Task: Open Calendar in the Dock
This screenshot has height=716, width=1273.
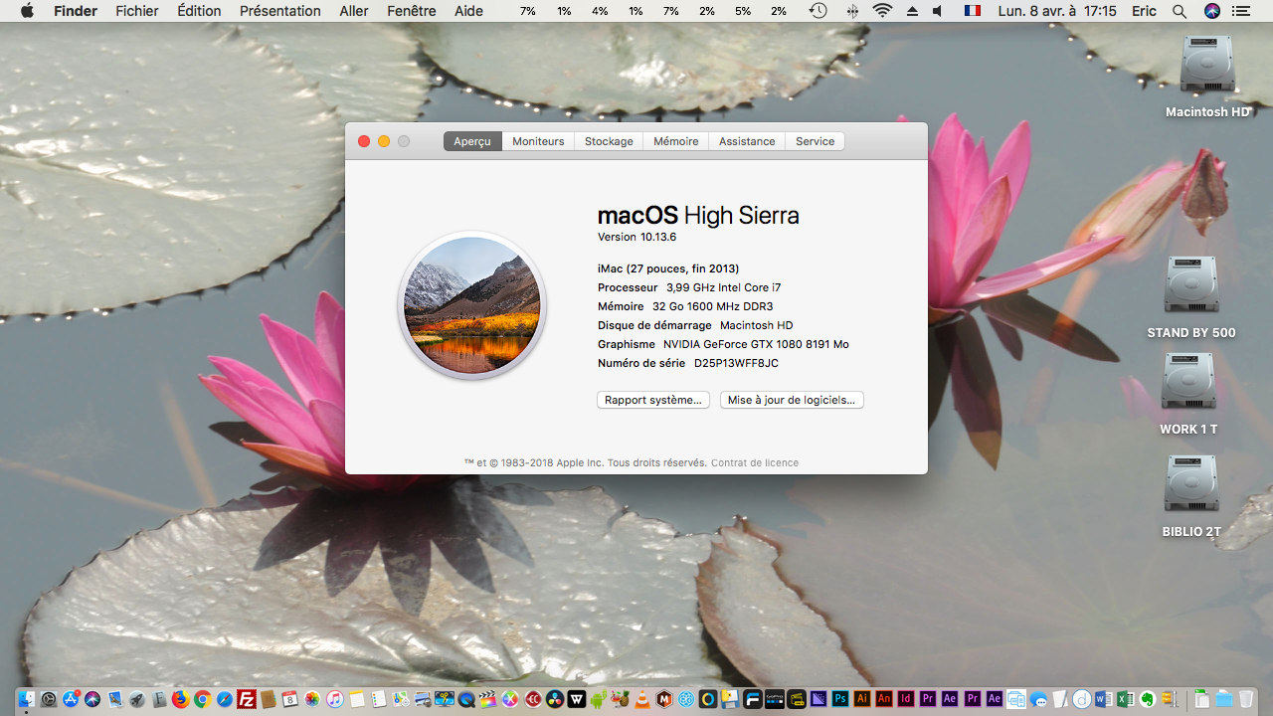Action: (x=289, y=699)
